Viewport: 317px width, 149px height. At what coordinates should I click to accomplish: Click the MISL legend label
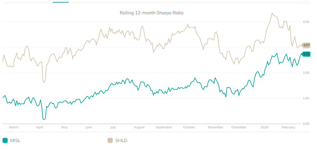tap(16, 140)
